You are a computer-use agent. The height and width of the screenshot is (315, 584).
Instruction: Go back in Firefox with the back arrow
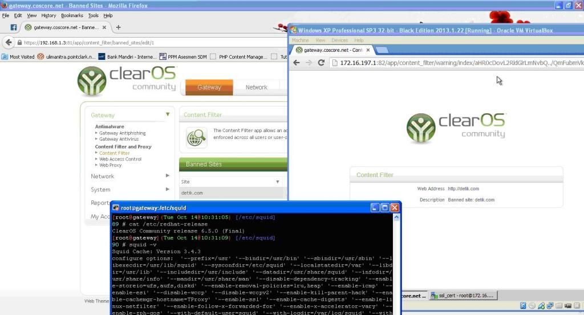9,42
